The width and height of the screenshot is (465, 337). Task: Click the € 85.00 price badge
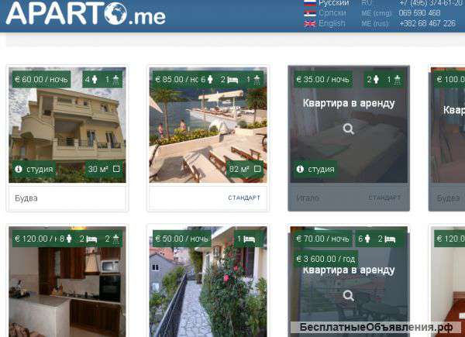(178, 79)
